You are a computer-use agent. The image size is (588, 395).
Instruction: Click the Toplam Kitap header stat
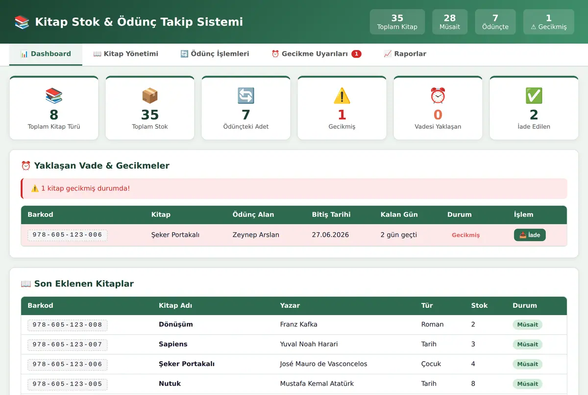click(x=397, y=22)
